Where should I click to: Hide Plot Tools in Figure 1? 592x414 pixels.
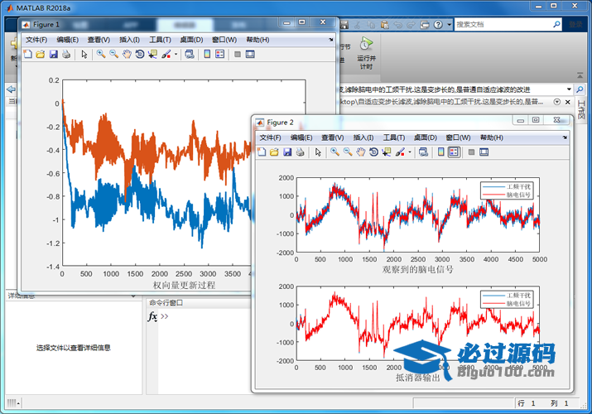(x=238, y=55)
